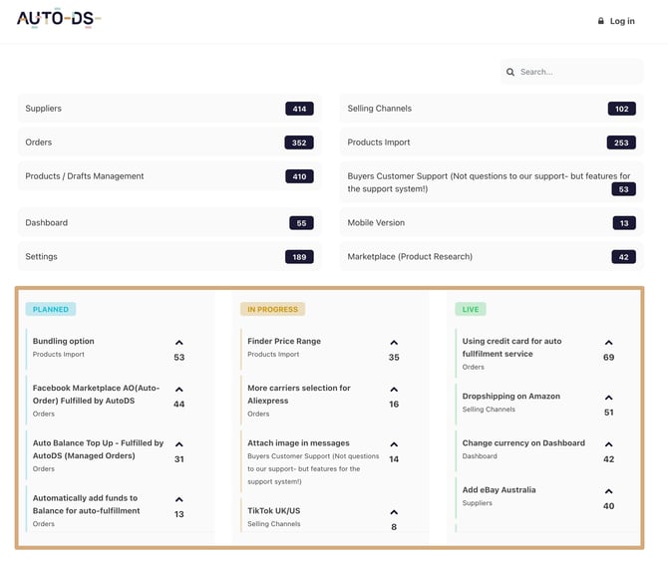Open Products / Drafts Management category
The height and width of the screenshot is (561, 668).
click(x=169, y=176)
